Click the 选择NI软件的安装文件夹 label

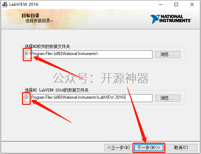point(47,46)
